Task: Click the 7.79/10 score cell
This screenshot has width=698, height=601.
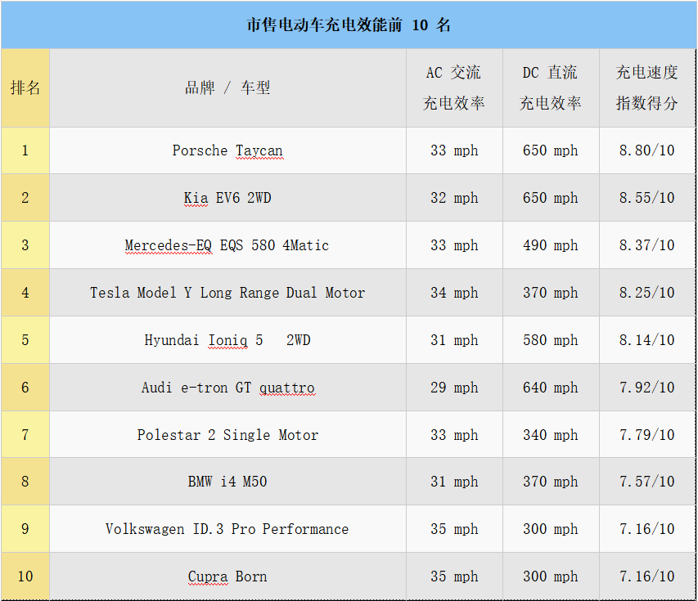Action: 647,435
